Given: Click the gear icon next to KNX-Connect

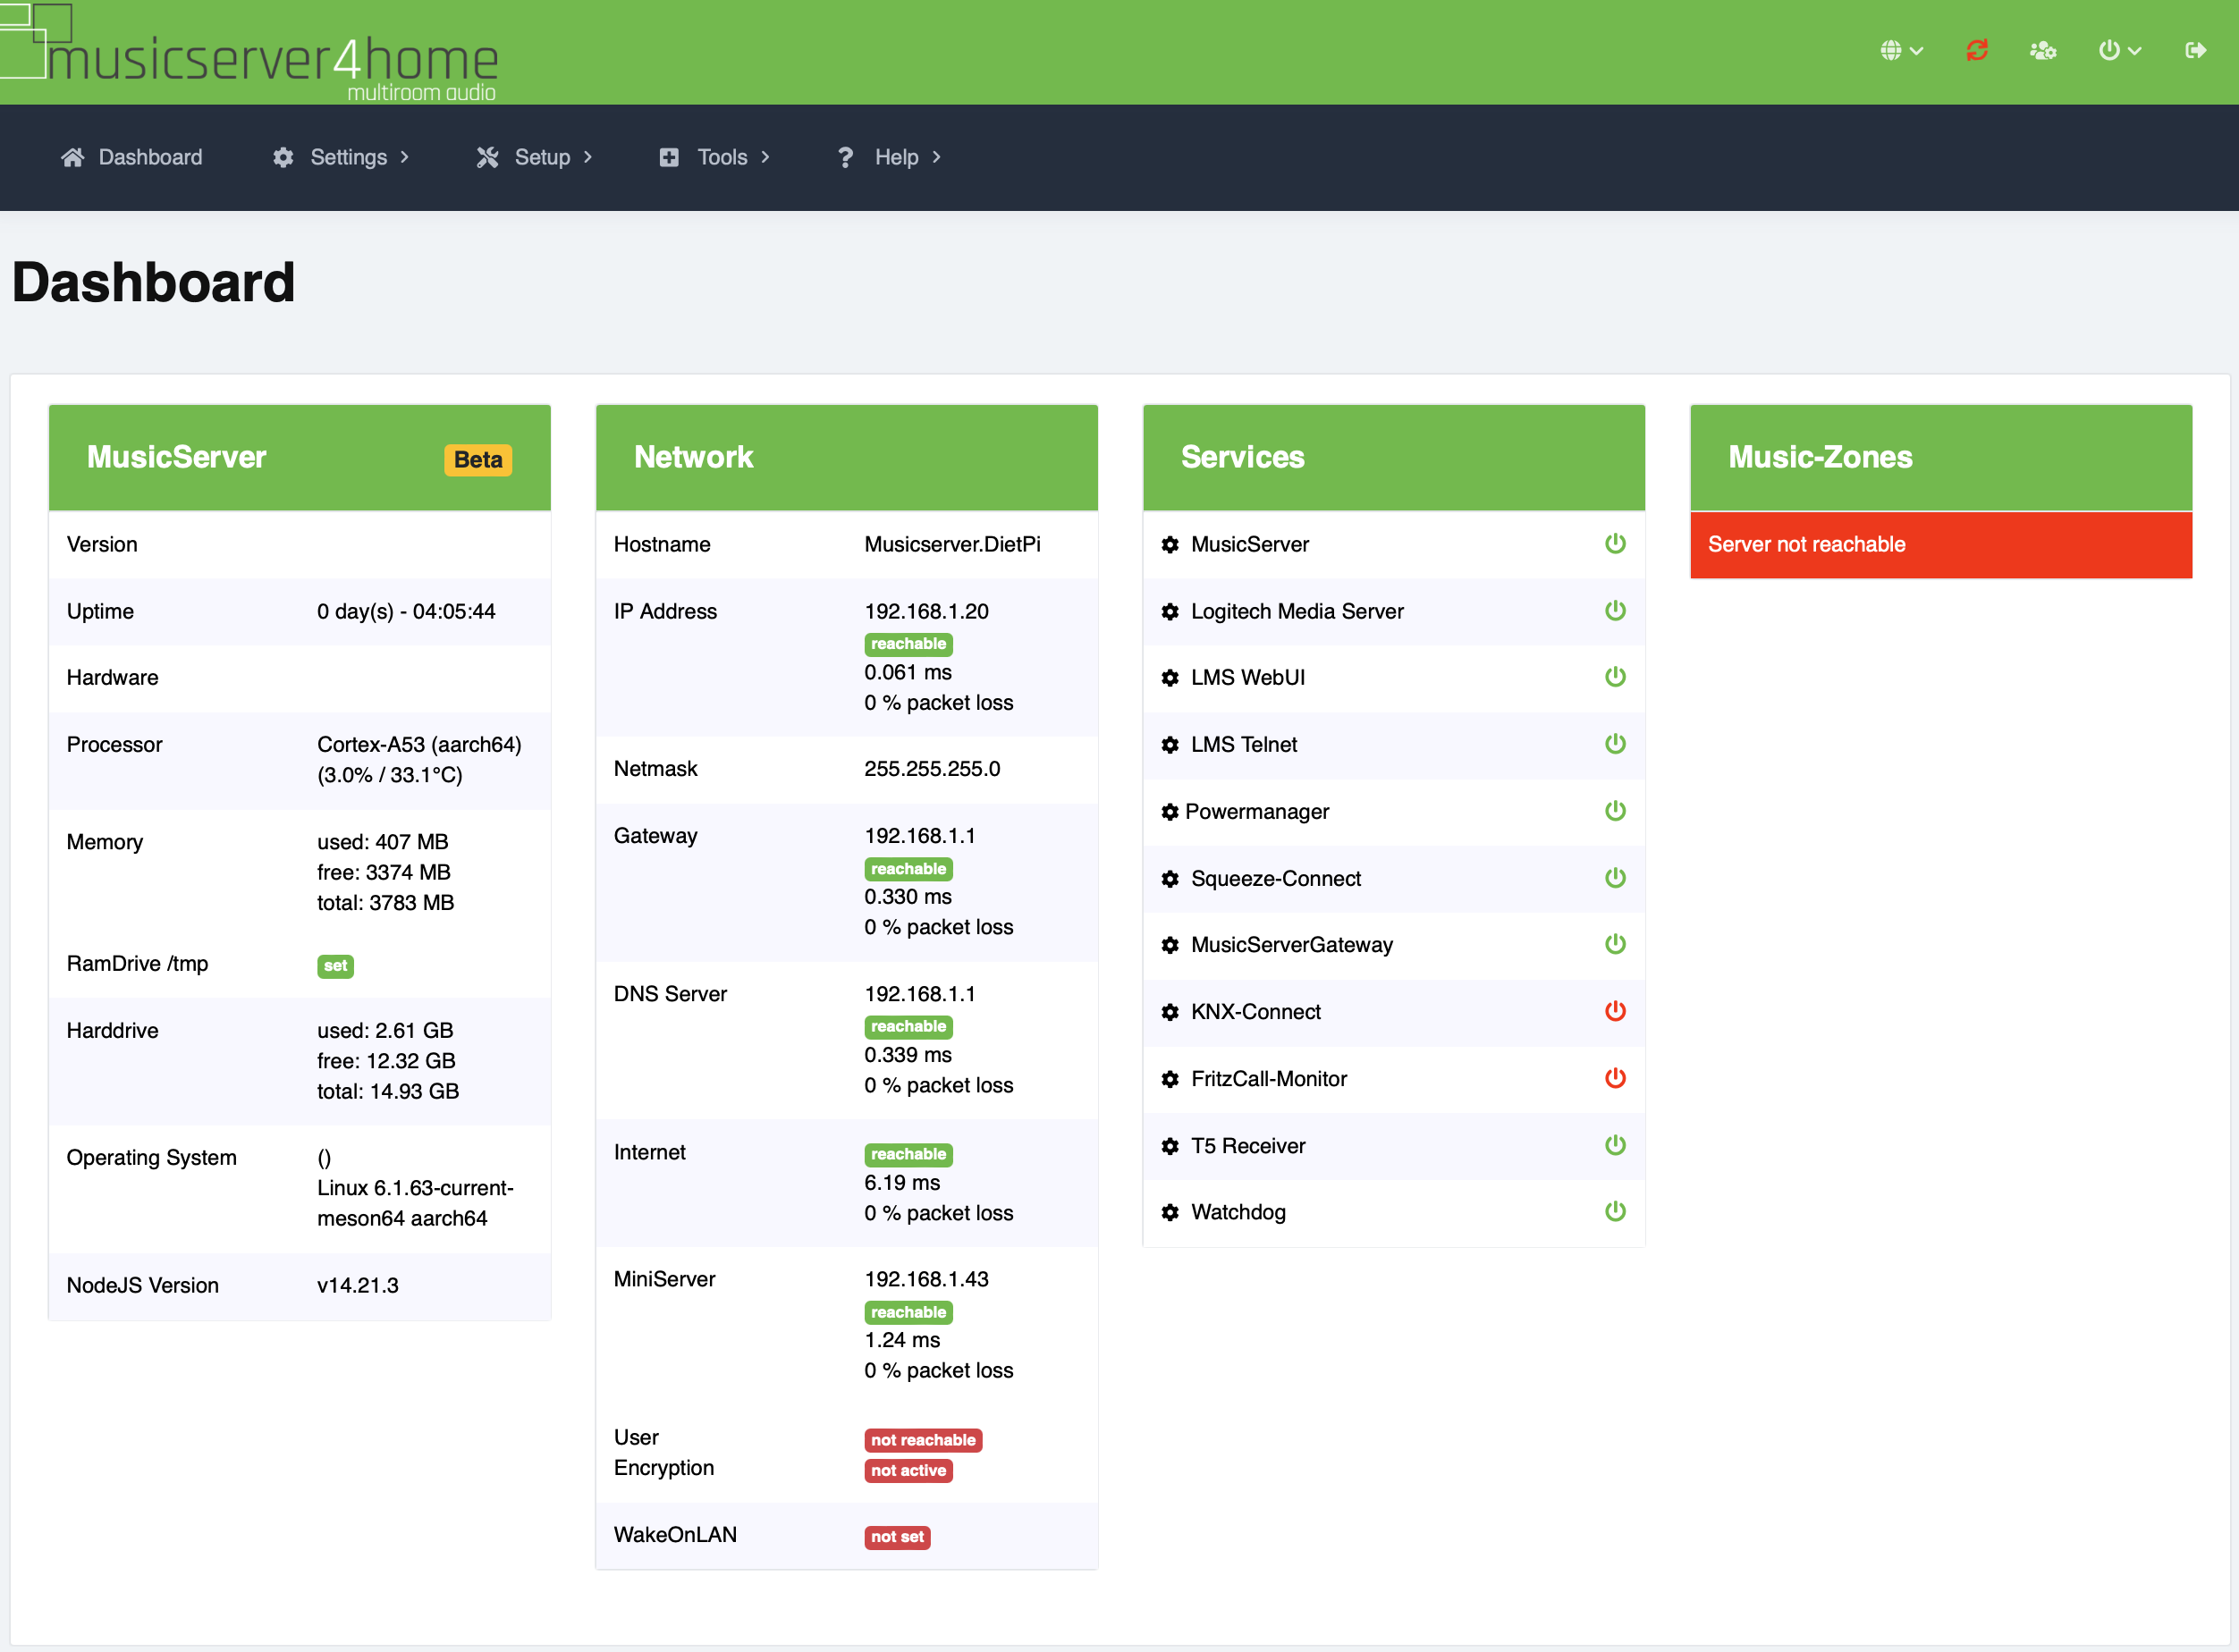Looking at the screenshot, I should (x=1170, y=1012).
